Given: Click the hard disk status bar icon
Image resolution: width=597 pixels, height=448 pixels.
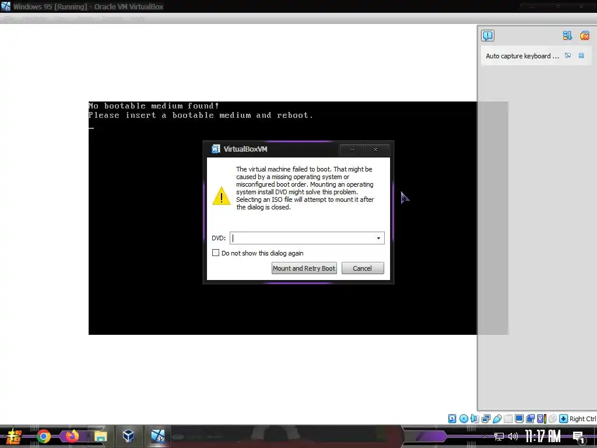Looking at the screenshot, I should click(452, 419).
